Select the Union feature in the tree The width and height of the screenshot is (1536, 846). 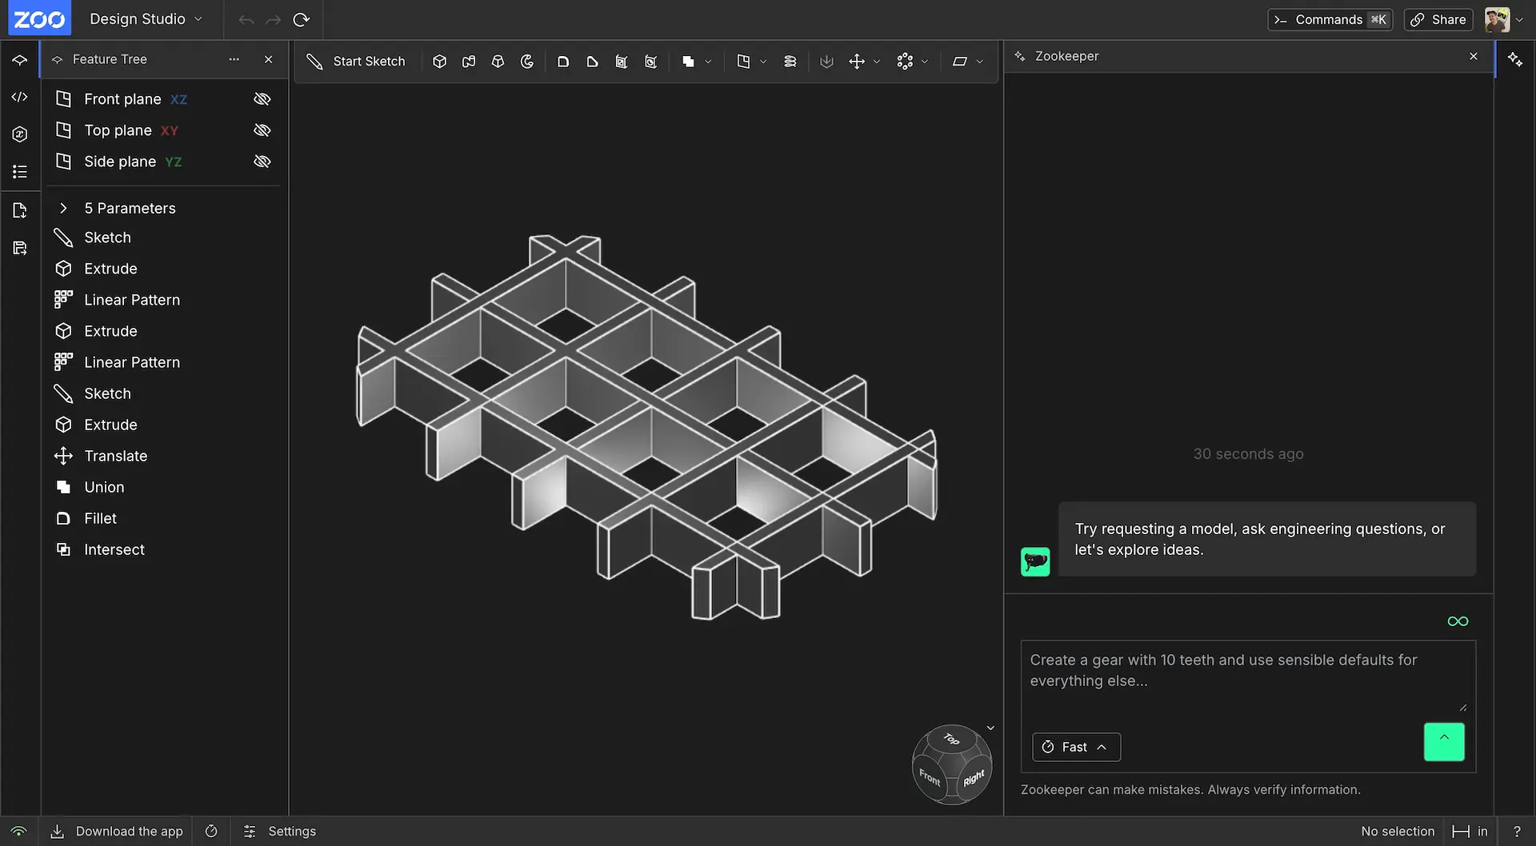(104, 486)
